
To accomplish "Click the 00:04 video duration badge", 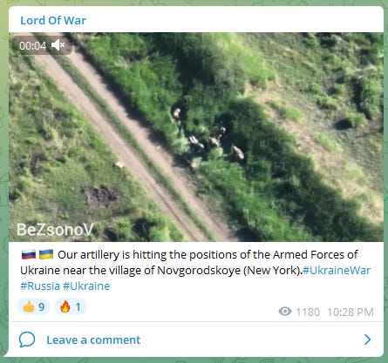I will [32, 46].
